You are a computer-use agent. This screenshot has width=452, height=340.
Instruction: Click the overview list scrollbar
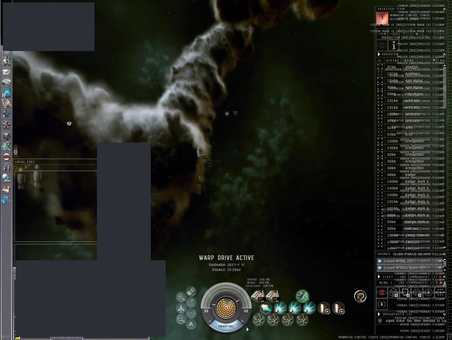point(445,156)
